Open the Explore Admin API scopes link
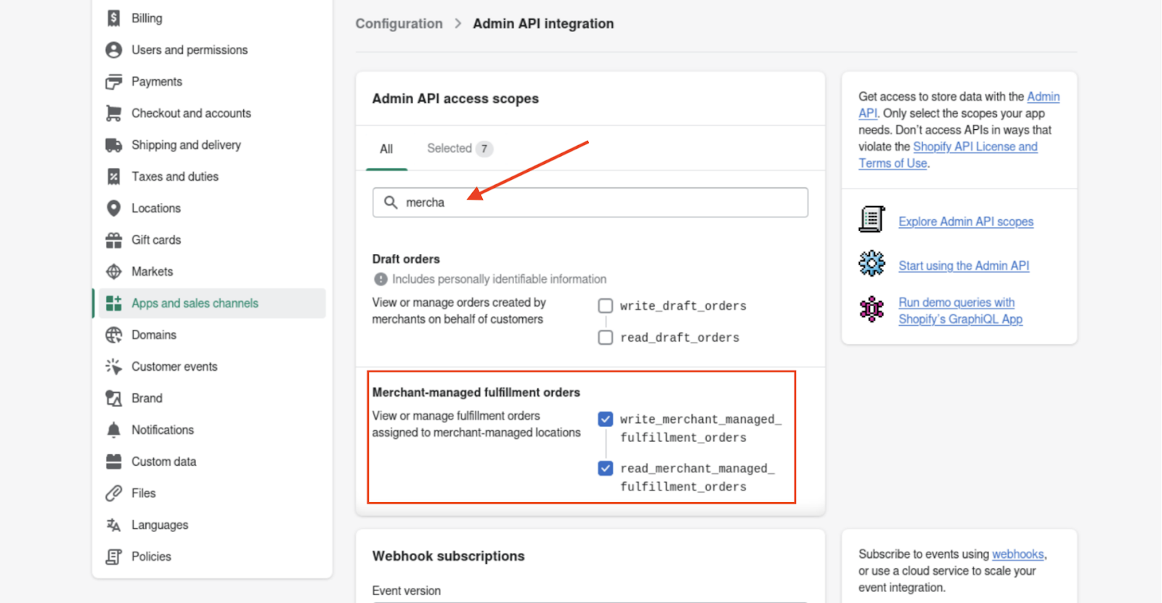 pos(965,222)
